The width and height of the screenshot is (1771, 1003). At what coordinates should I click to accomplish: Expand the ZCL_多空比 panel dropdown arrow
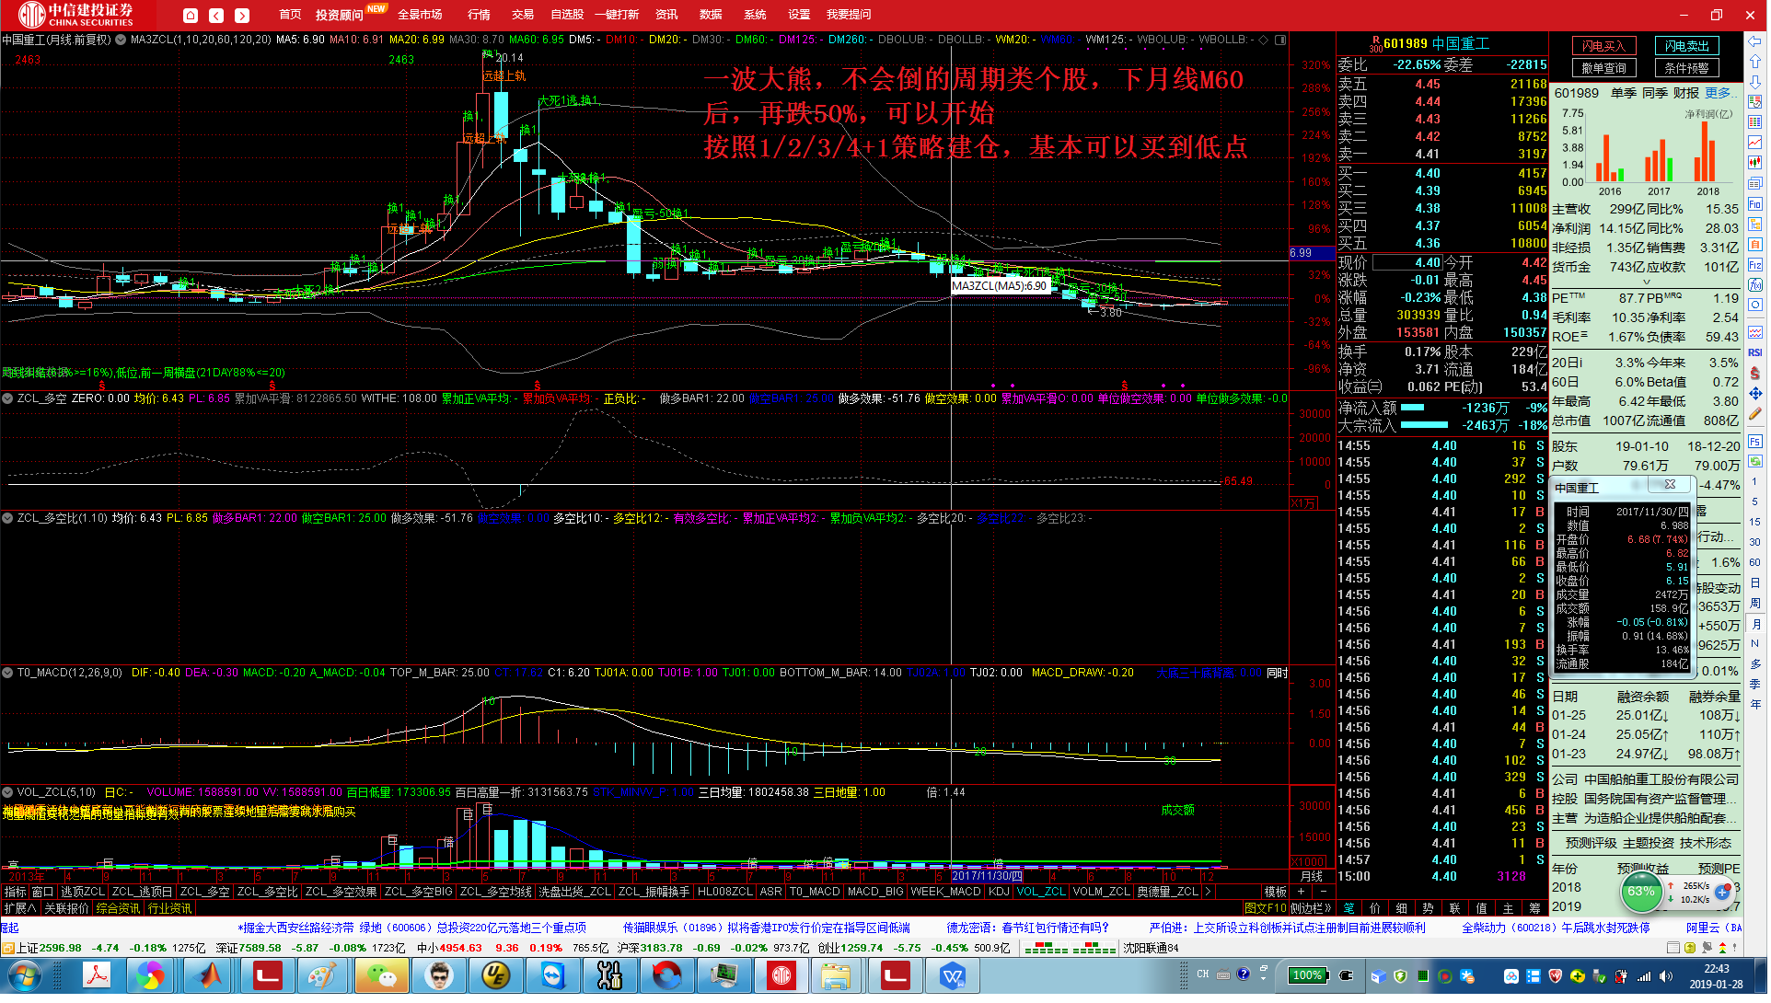[7, 519]
